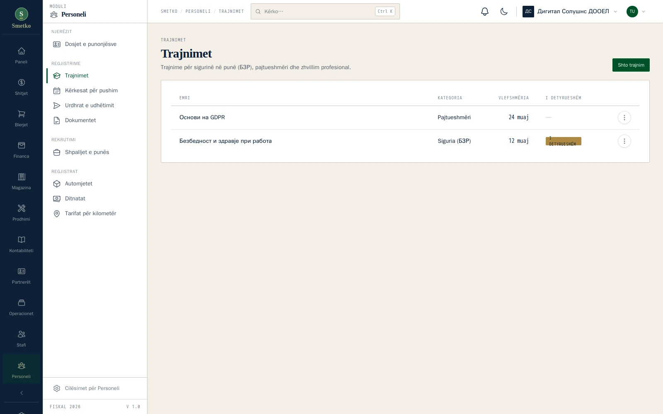Viewport: 663px width, 414px height.
Task: Click the VLEFSHMËRIA column header
Action: 513,98
